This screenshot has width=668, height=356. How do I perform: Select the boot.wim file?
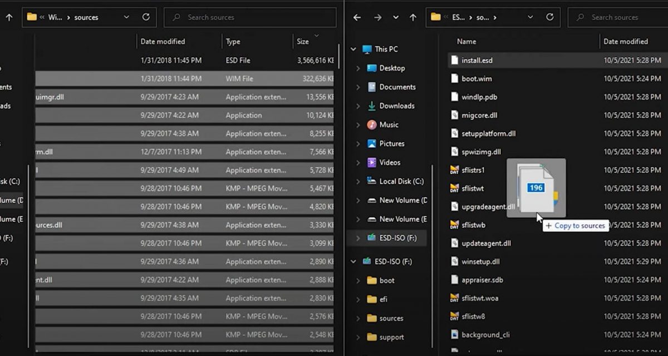point(477,78)
